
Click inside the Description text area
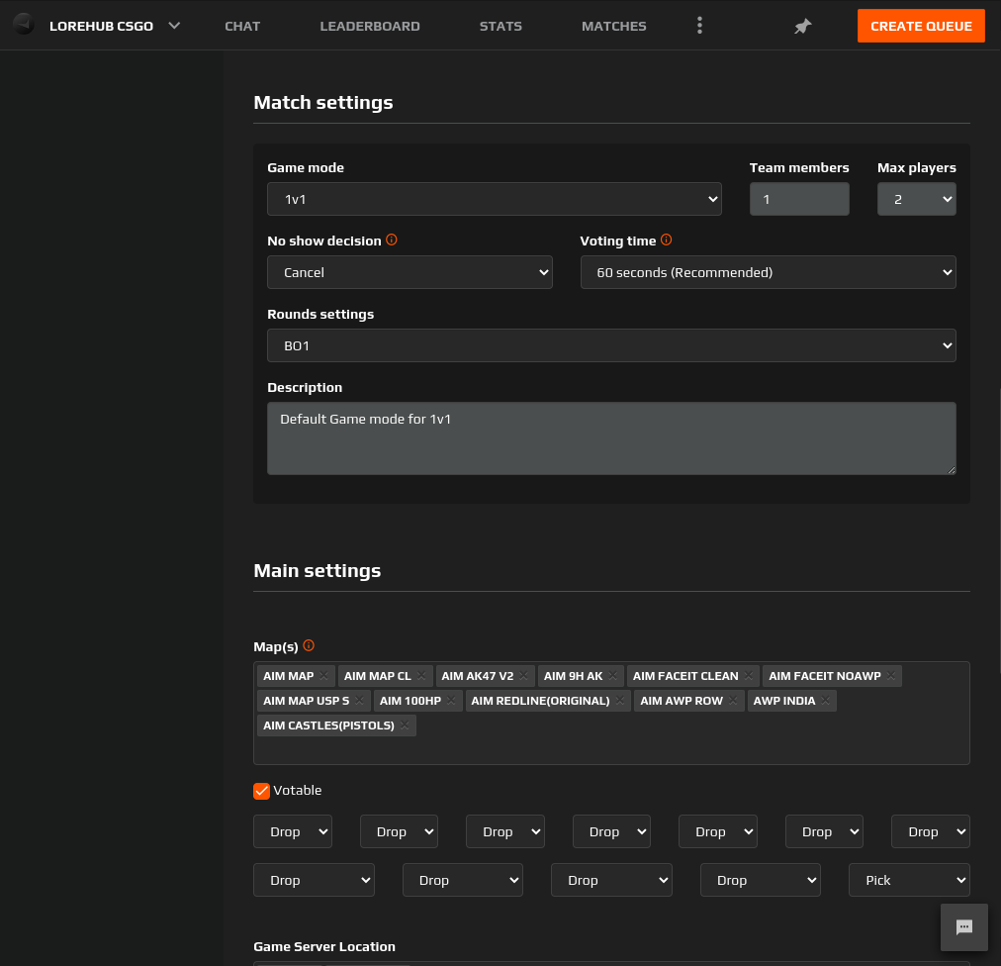point(610,436)
